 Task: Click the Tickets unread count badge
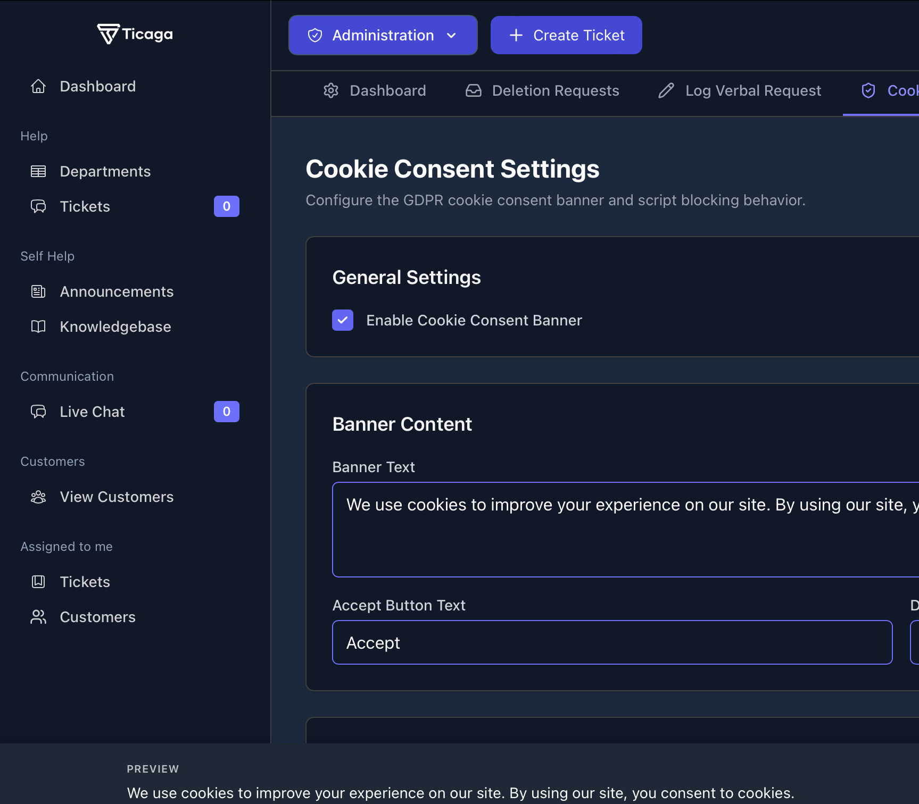pyautogui.click(x=226, y=206)
